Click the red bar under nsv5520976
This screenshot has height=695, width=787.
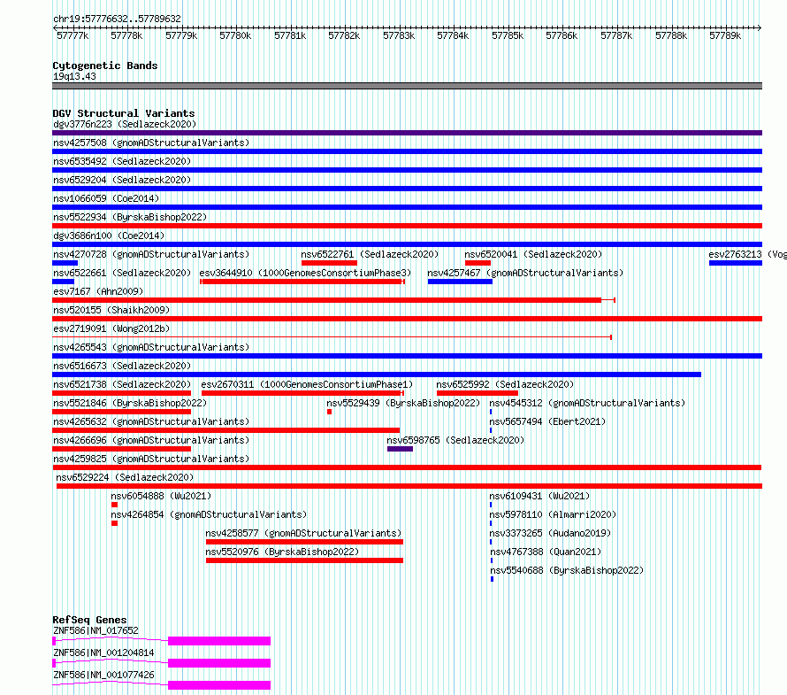pyautogui.click(x=305, y=560)
